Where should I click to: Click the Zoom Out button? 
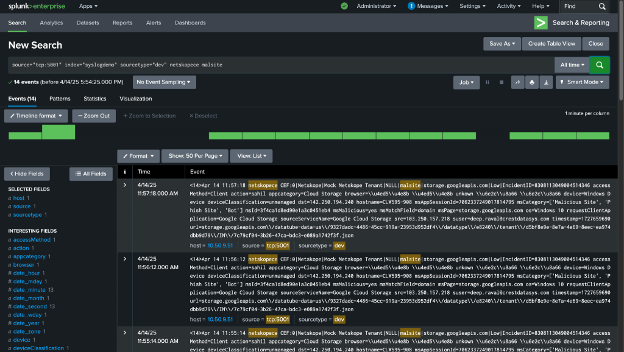pyautogui.click(x=94, y=116)
